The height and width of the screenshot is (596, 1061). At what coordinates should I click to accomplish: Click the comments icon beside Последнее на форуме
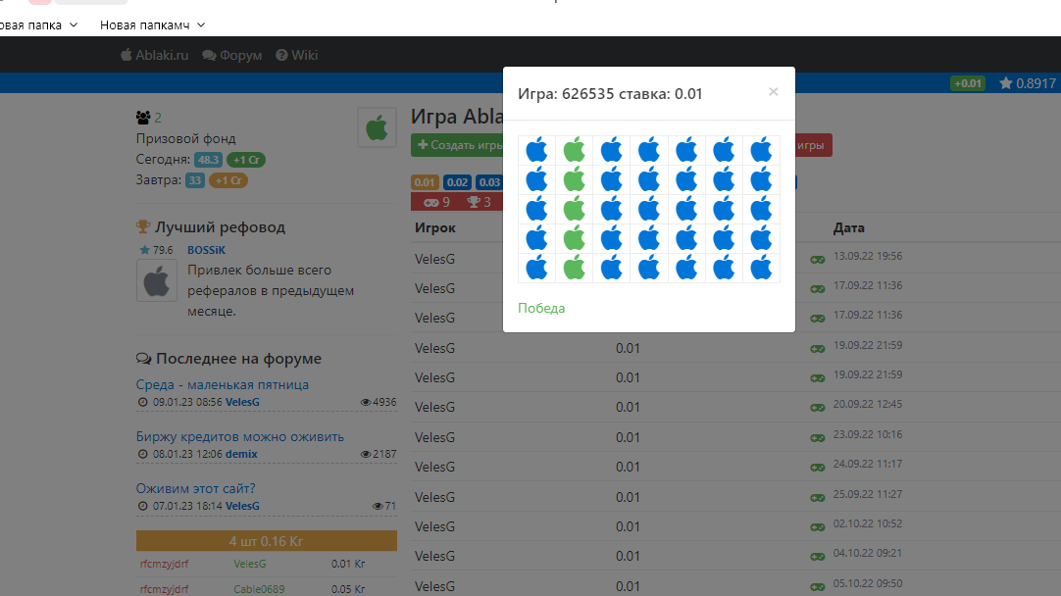point(143,359)
